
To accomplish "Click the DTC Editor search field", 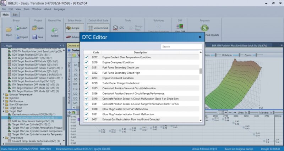I will pos(181,46).
